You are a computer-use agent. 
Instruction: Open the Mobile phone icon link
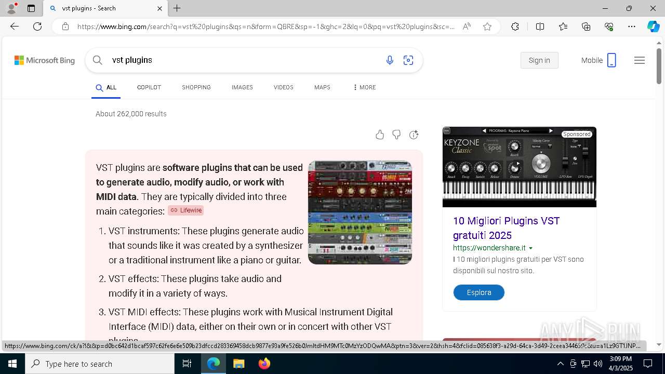[611, 60]
